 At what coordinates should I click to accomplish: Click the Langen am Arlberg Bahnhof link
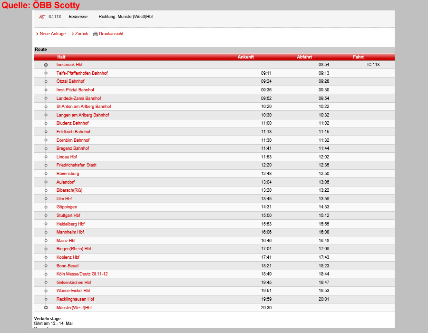click(83, 115)
